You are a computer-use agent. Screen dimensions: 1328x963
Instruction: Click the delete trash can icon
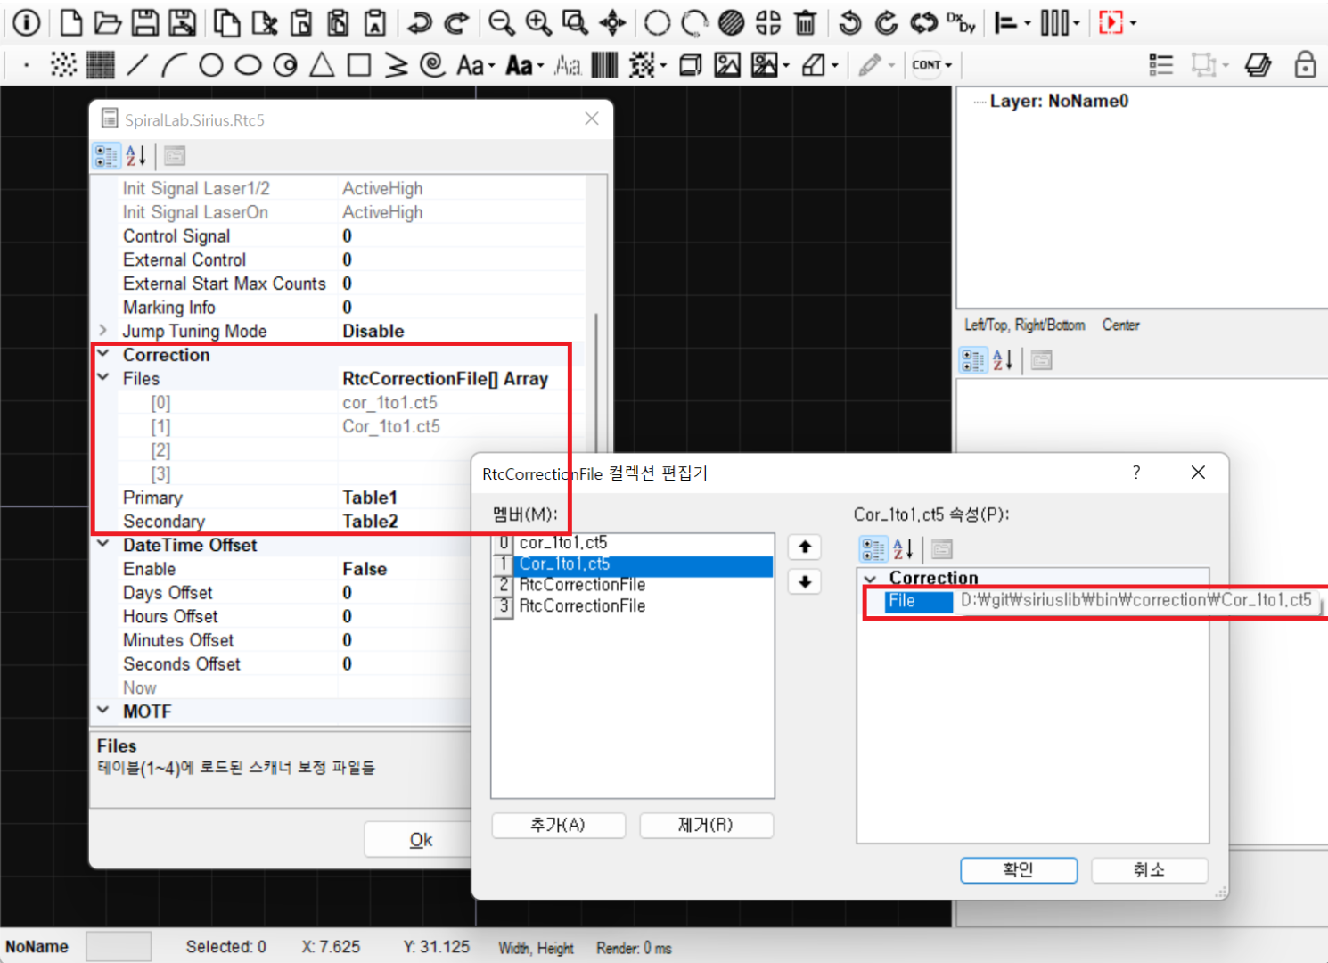coord(806,23)
